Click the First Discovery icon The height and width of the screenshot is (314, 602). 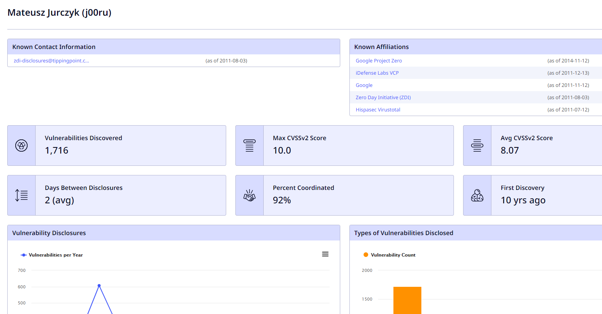coord(477,195)
